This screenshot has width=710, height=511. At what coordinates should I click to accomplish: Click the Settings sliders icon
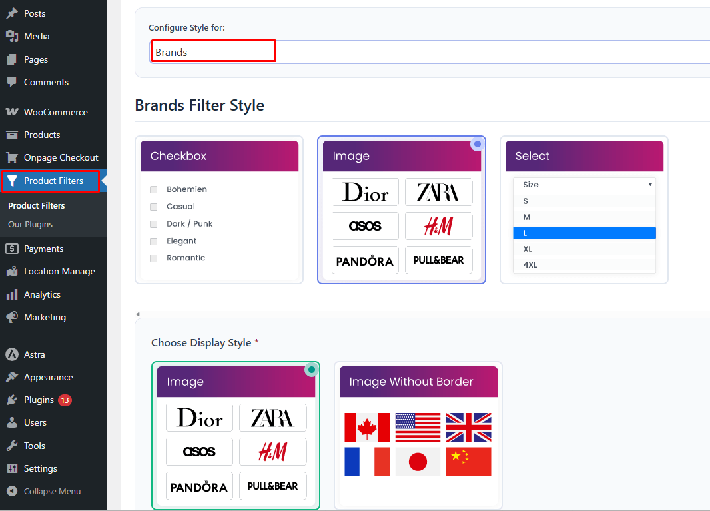12,468
